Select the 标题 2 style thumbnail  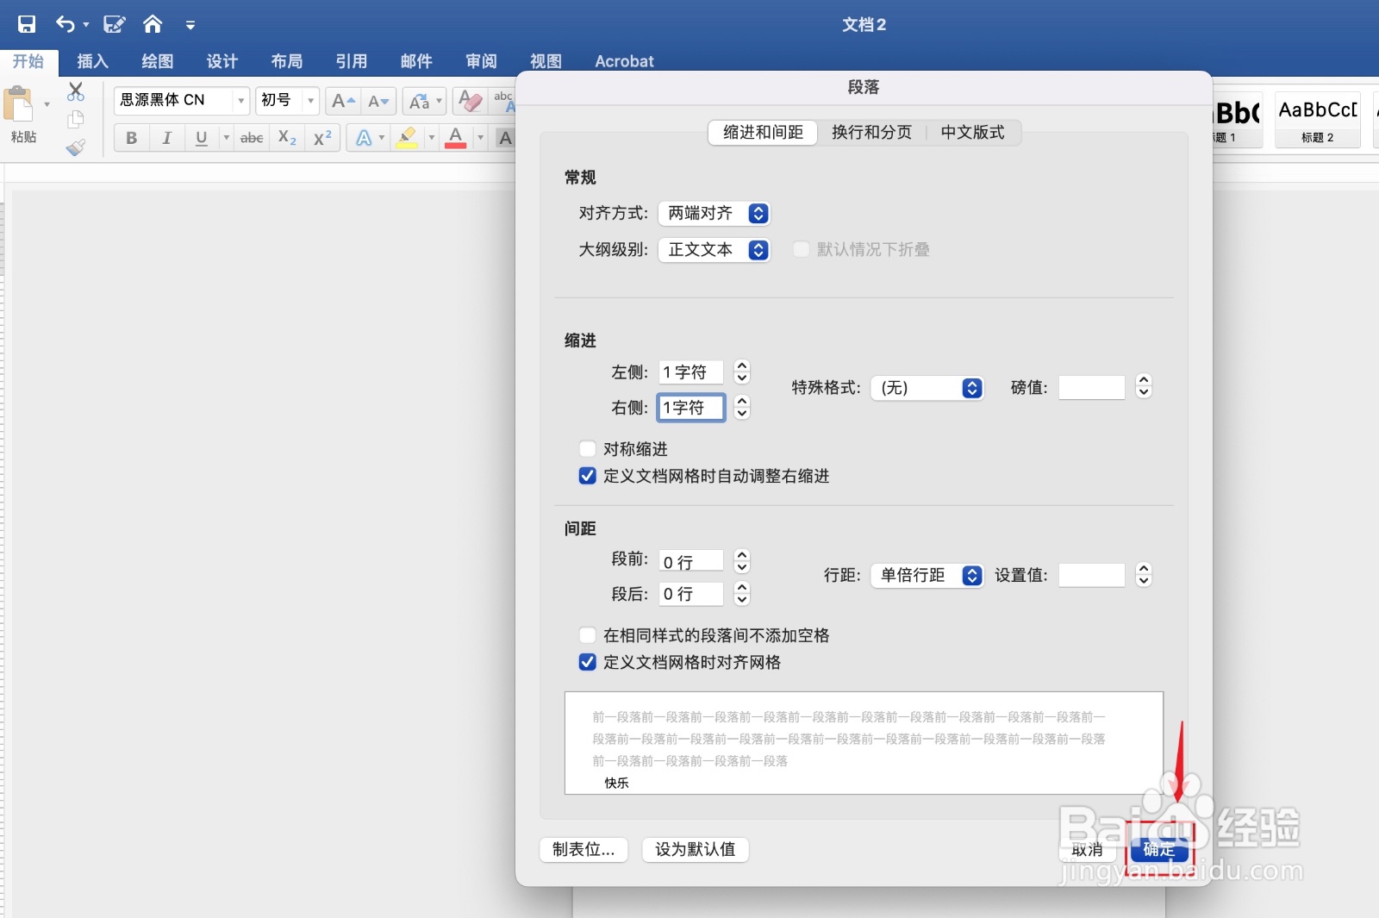[1318, 120]
